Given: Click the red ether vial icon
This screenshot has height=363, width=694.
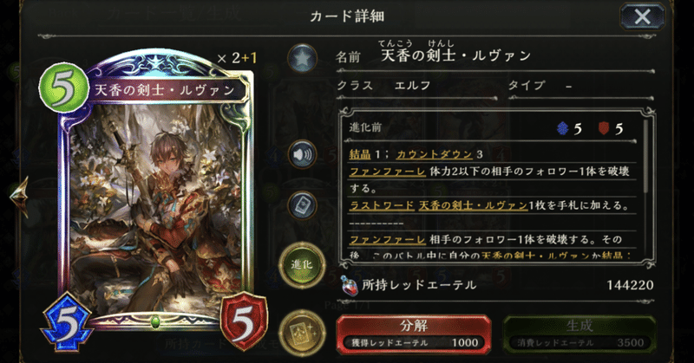Looking at the screenshot, I should [x=349, y=285].
